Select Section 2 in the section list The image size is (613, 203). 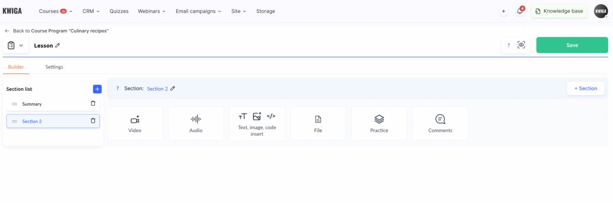[53, 121]
